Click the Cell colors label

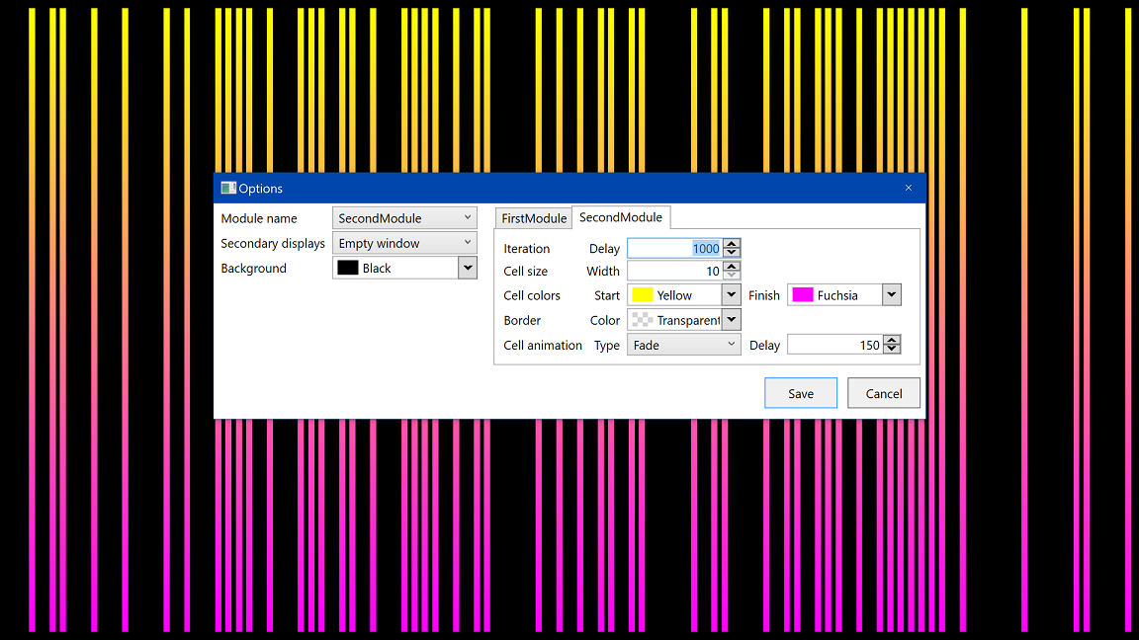tap(532, 295)
